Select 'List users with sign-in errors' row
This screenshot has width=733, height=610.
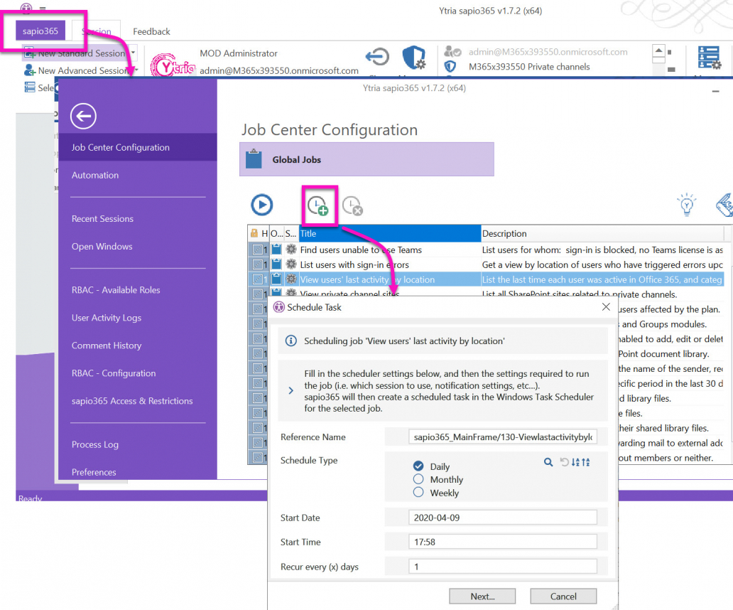pyautogui.click(x=486, y=264)
